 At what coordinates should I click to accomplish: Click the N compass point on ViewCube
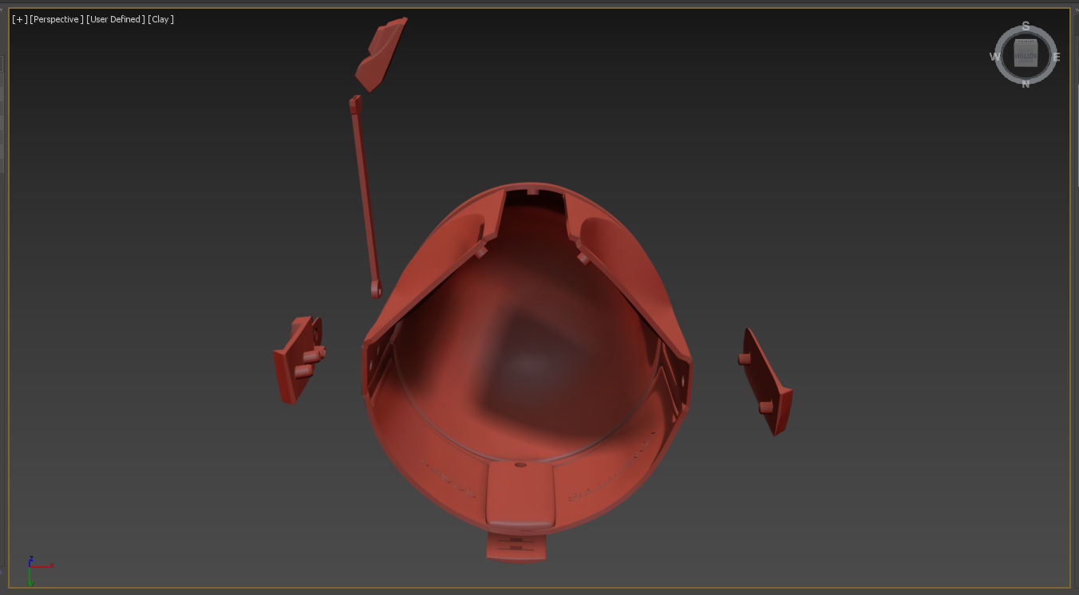coord(1026,84)
